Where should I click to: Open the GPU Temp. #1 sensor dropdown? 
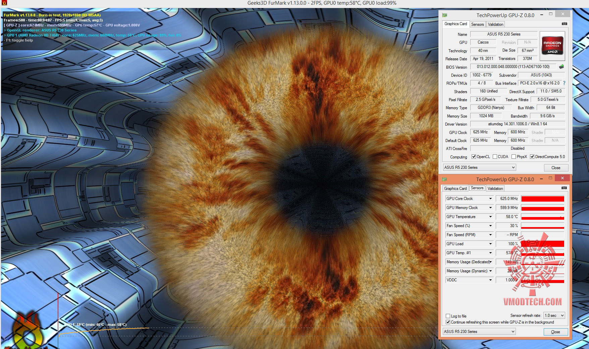click(x=490, y=253)
